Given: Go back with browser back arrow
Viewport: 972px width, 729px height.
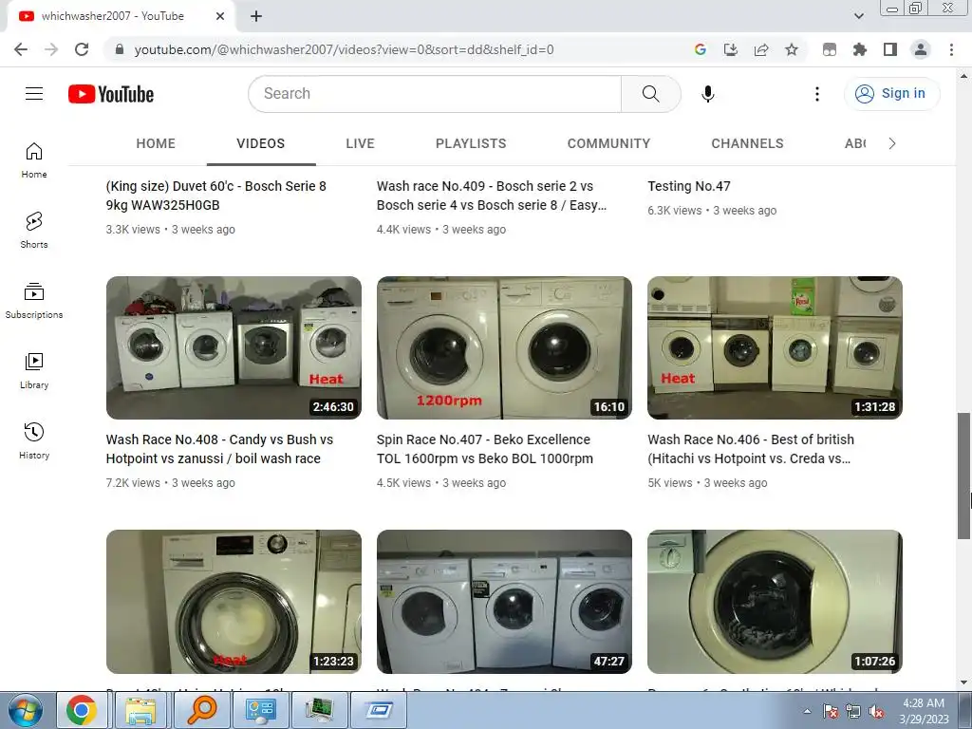Looking at the screenshot, I should 21,49.
